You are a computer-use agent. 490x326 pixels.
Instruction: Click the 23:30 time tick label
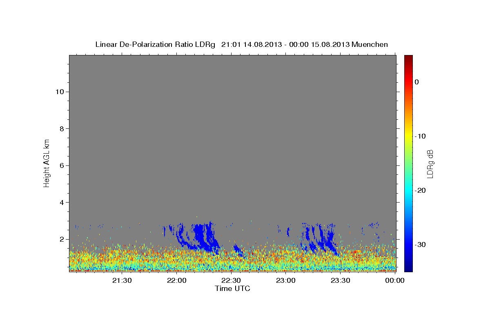[x=340, y=280]
